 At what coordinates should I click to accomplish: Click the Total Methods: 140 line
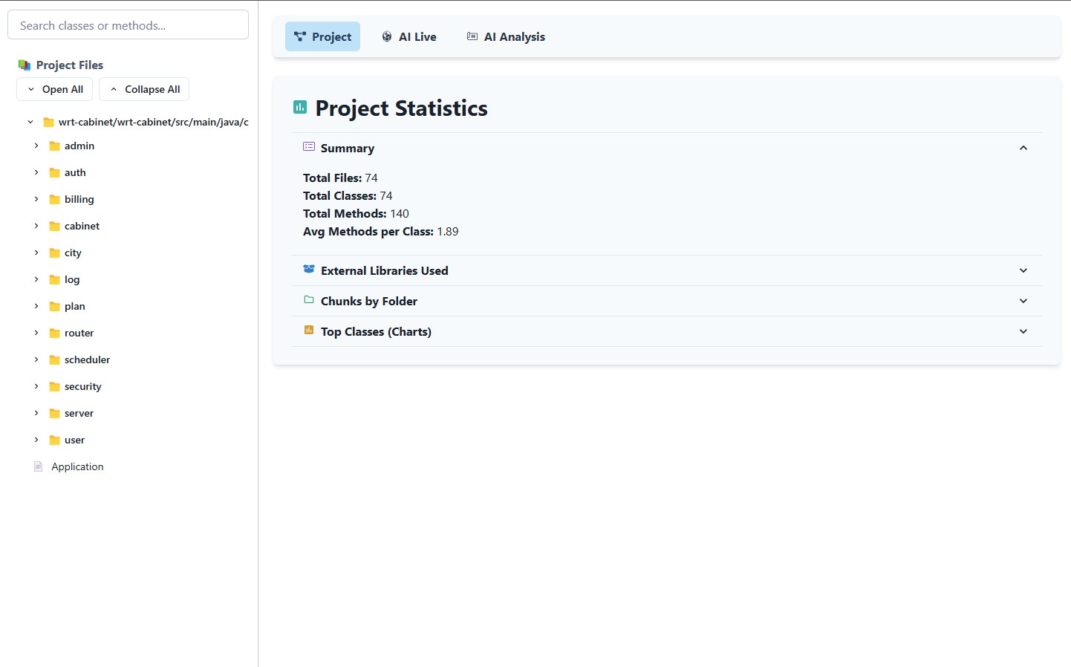(x=356, y=213)
